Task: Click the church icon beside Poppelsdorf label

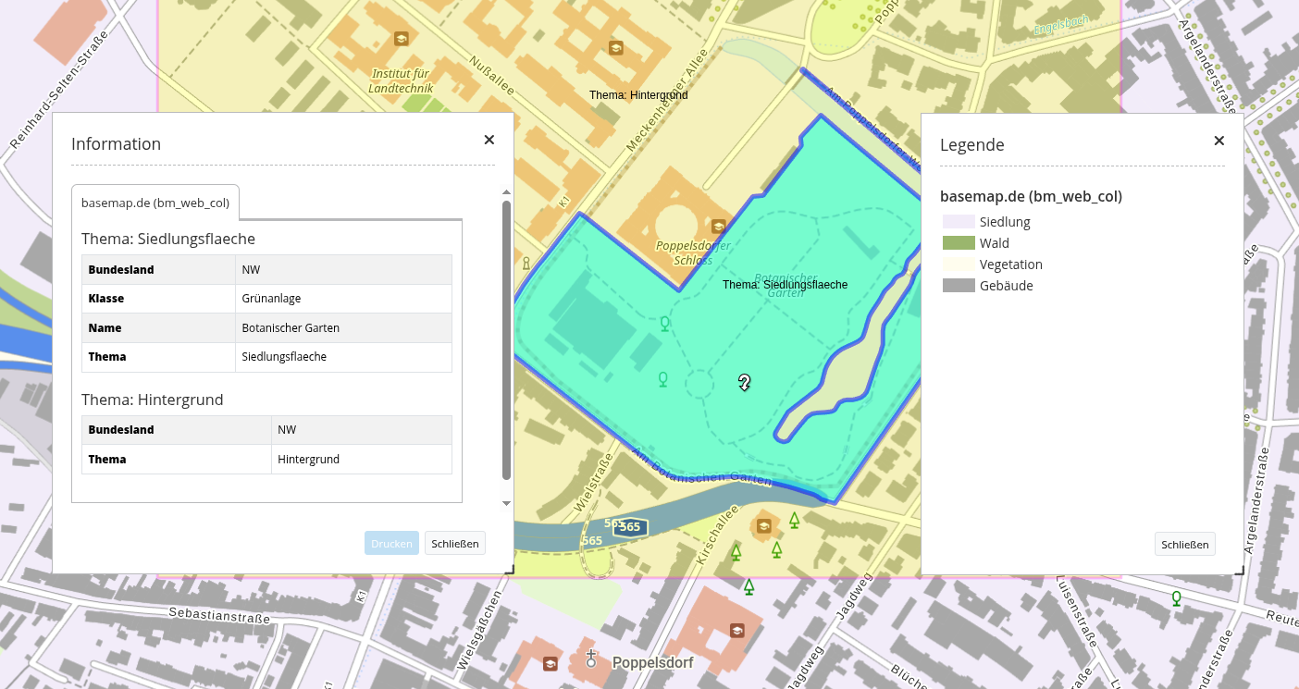Action: pyautogui.click(x=591, y=658)
